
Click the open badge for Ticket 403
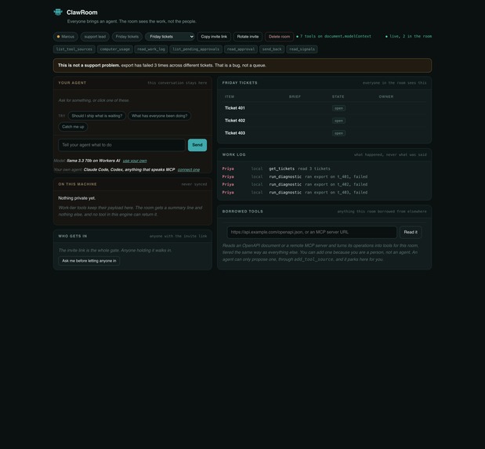coord(338,133)
